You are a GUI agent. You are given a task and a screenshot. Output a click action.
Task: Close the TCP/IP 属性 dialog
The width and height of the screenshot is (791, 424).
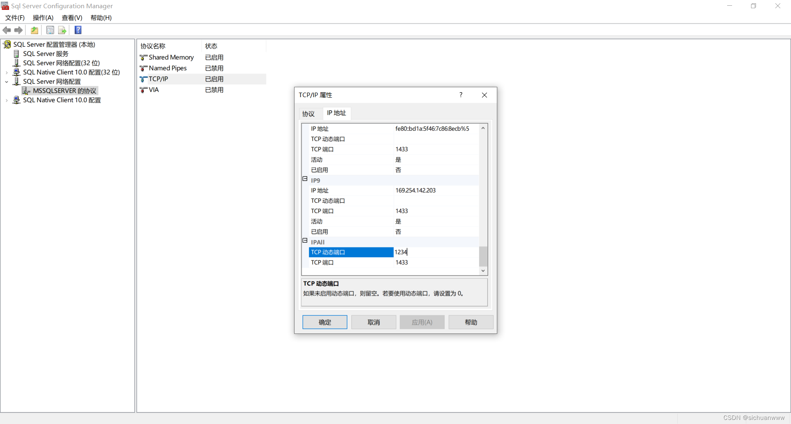pos(484,95)
